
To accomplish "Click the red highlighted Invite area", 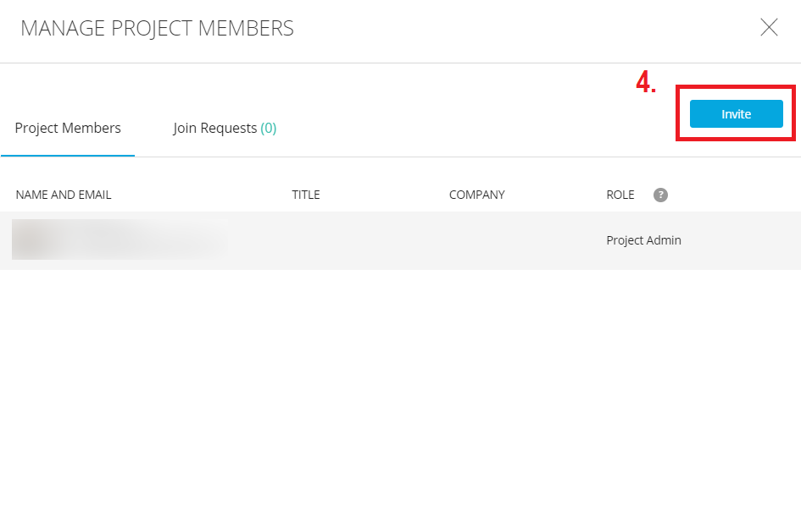I will click(735, 112).
